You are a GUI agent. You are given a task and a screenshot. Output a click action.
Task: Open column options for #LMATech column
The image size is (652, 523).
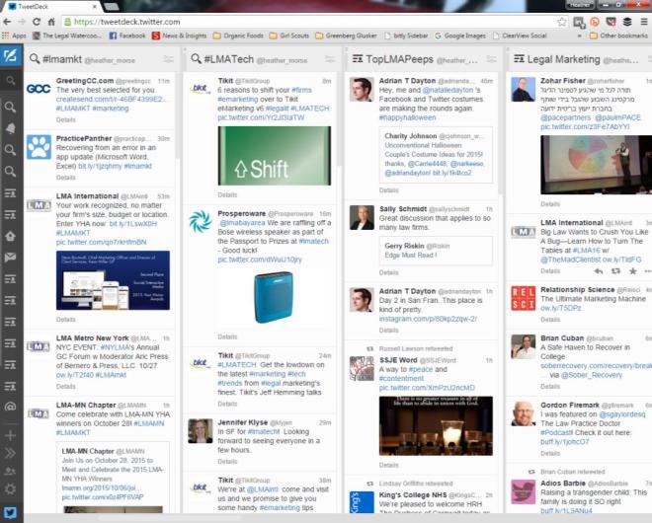click(330, 59)
